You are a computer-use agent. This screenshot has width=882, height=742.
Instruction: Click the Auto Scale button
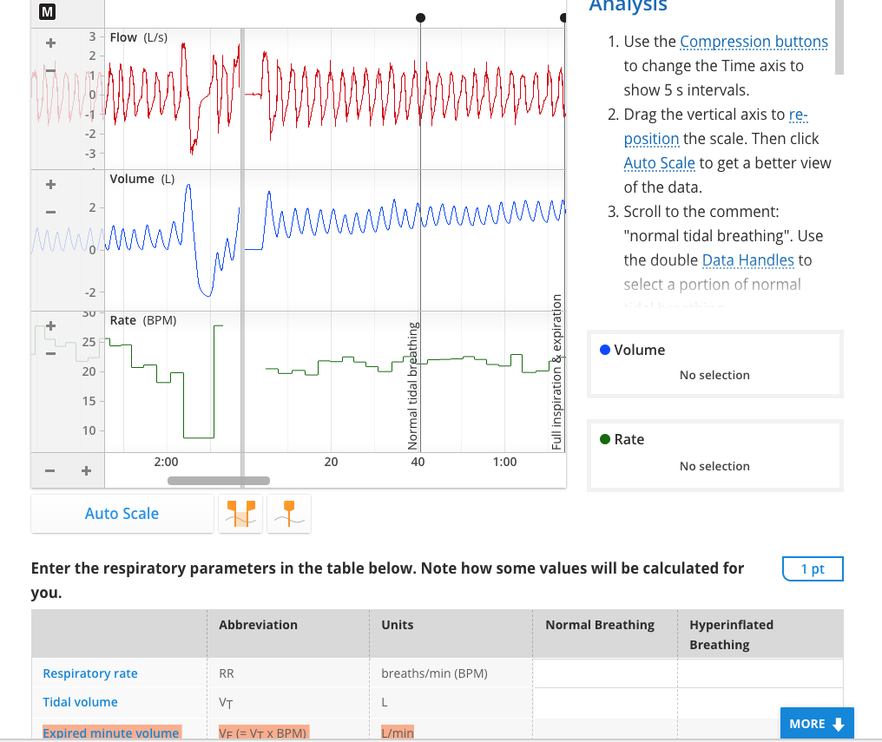(122, 513)
